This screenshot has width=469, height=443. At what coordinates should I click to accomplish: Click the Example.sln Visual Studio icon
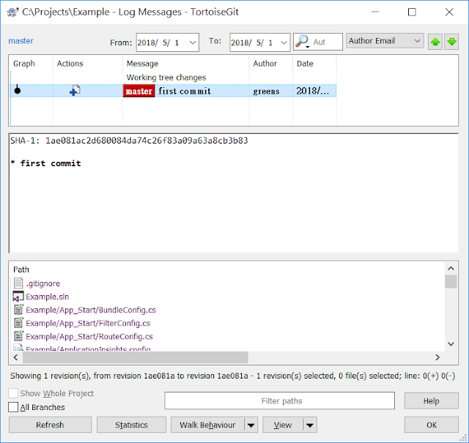[x=18, y=297]
